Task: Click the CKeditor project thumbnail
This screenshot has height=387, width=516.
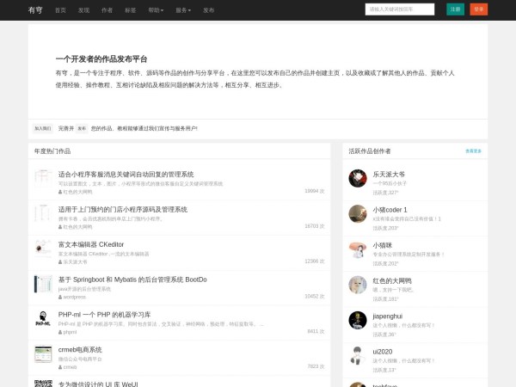Action: 43,249
